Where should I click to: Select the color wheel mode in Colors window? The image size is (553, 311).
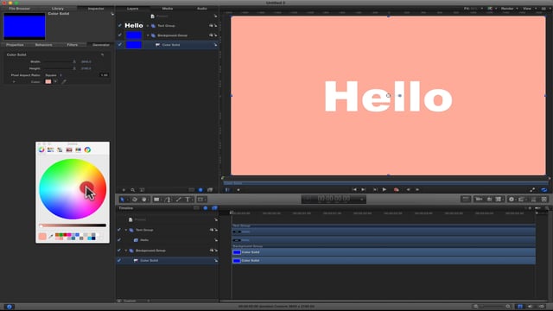[x=41, y=149]
